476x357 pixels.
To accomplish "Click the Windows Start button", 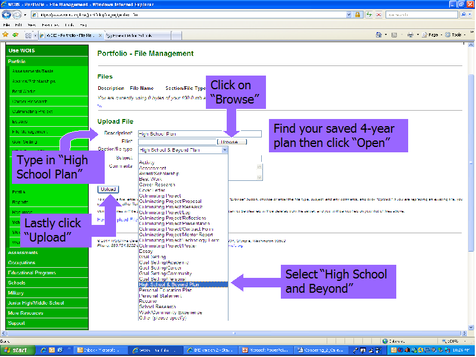I will coord(17,350).
